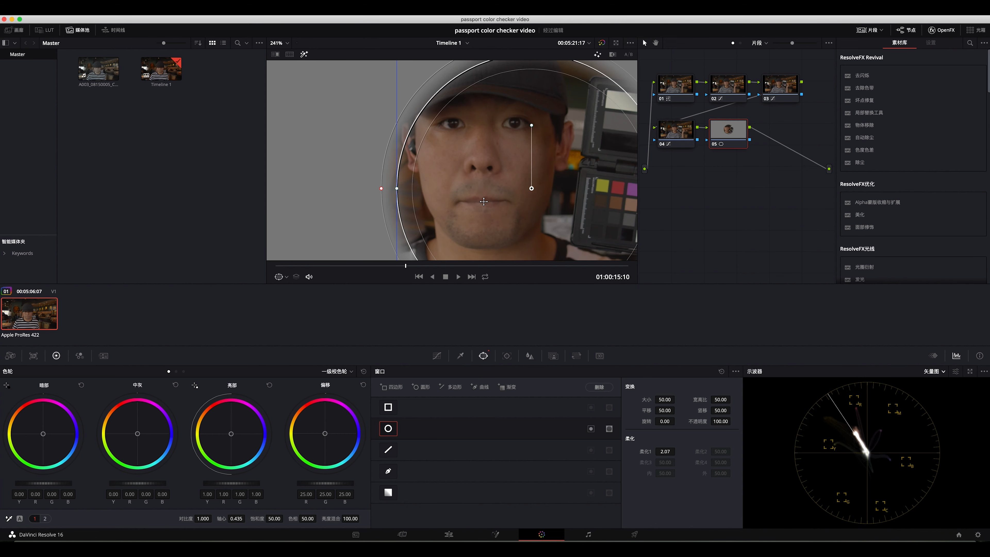Open the Qualifier eyedropper palette
990x557 pixels.
click(x=460, y=356)
